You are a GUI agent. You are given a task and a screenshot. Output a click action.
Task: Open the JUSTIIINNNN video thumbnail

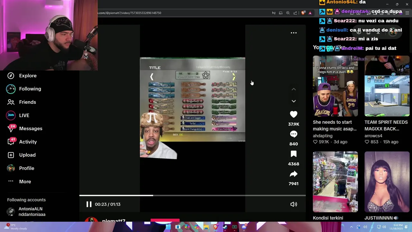coord(387,182)
